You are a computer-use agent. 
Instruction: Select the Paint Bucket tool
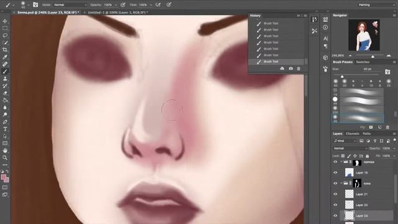pos(5,100)
